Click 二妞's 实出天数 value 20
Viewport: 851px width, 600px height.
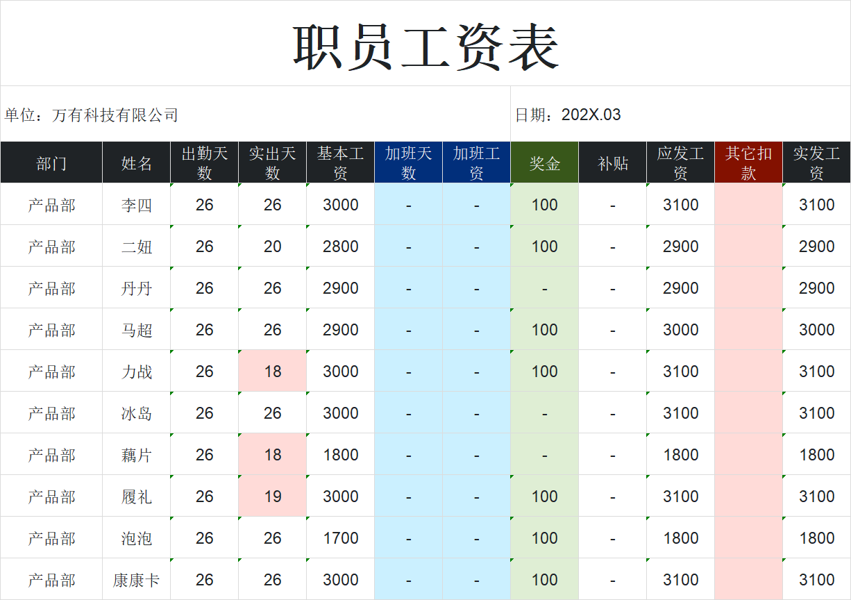click(273, 247)
